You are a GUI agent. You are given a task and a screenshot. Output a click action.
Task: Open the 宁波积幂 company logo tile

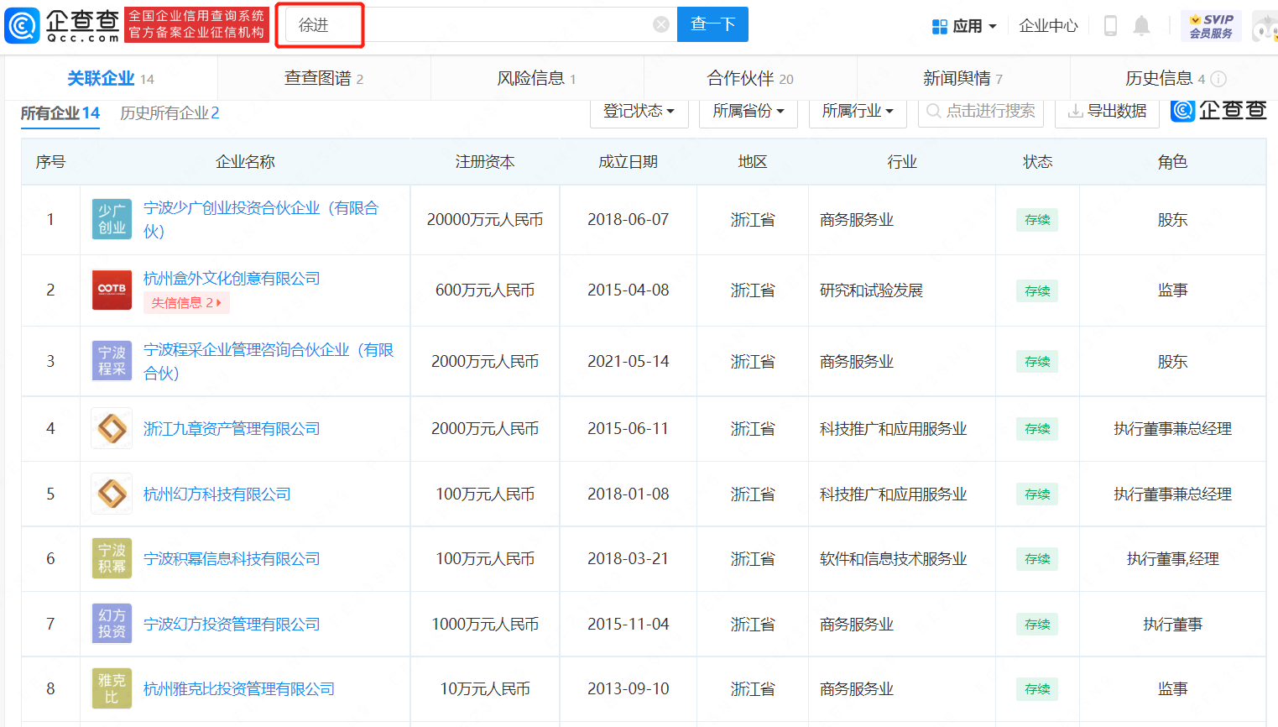(x=112, y=558)
